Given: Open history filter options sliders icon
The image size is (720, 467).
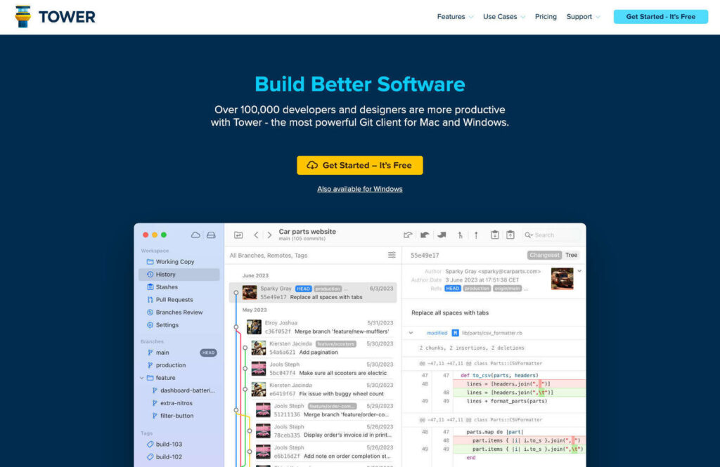Looking at the screenshot, I should (x=392, y=255).
